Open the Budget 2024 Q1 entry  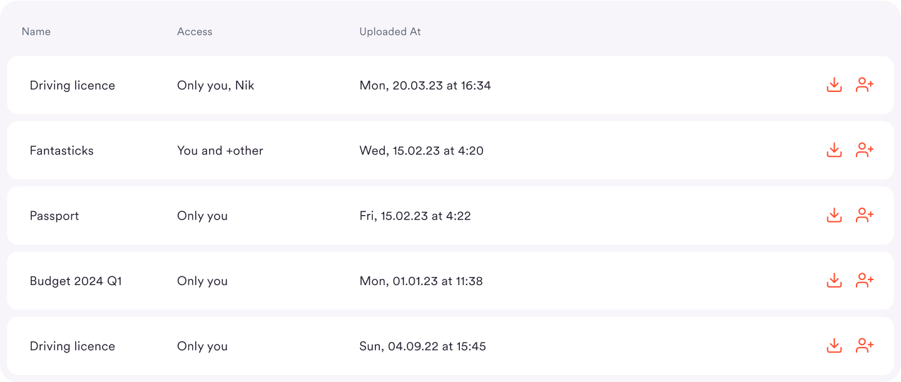tap(450, 281)
